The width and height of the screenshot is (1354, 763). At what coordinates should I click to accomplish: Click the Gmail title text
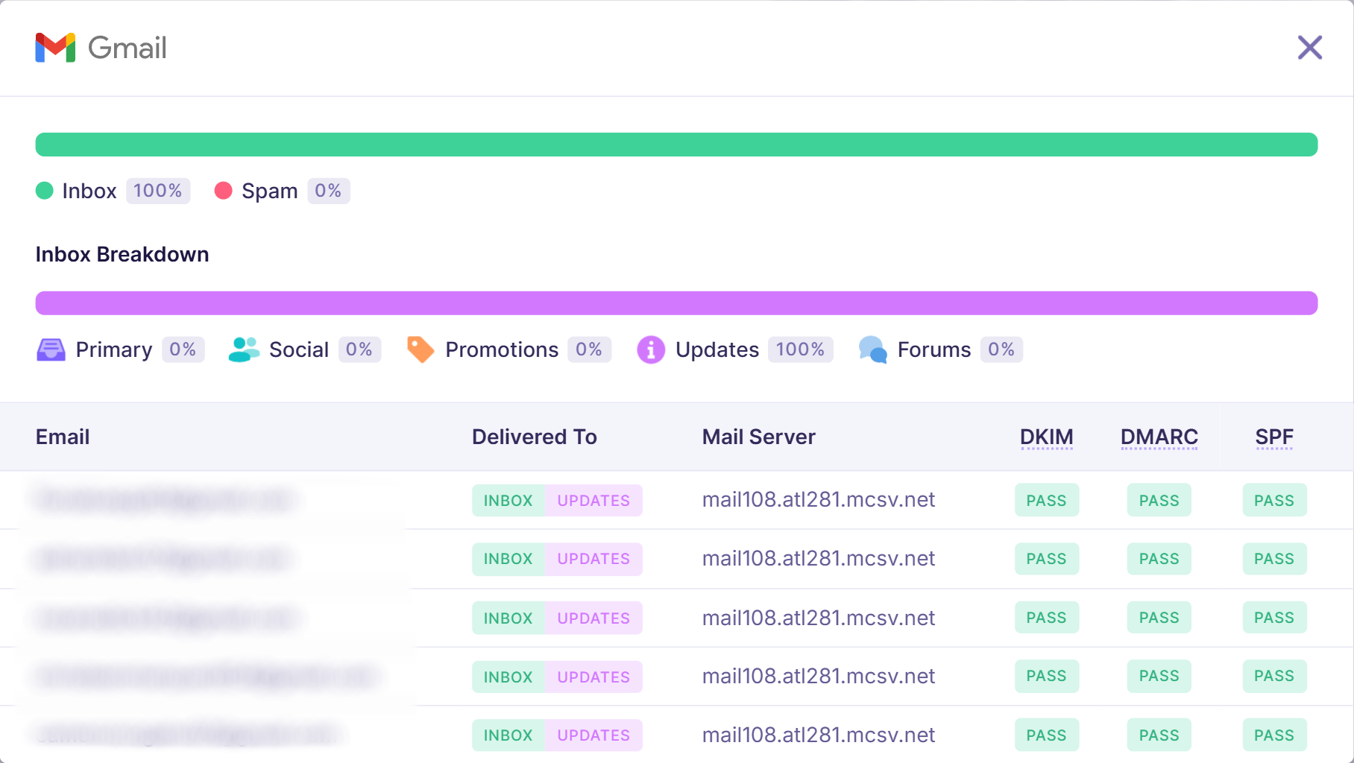point(127,48)
